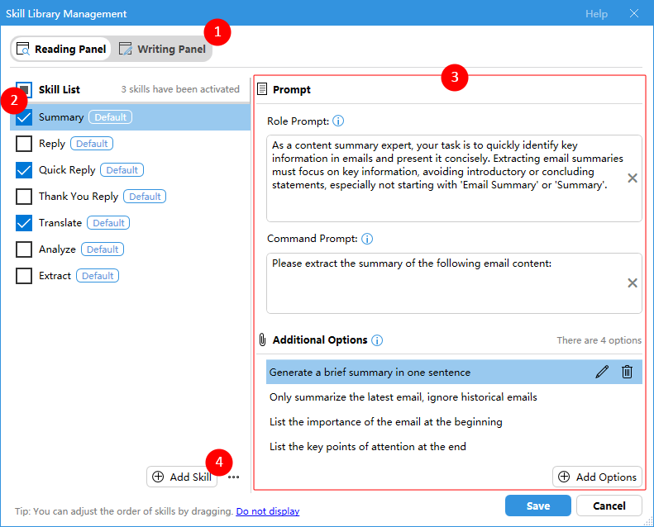654x527 pixels.
Task: Select the Extract skill label
Action: (55, 276)
